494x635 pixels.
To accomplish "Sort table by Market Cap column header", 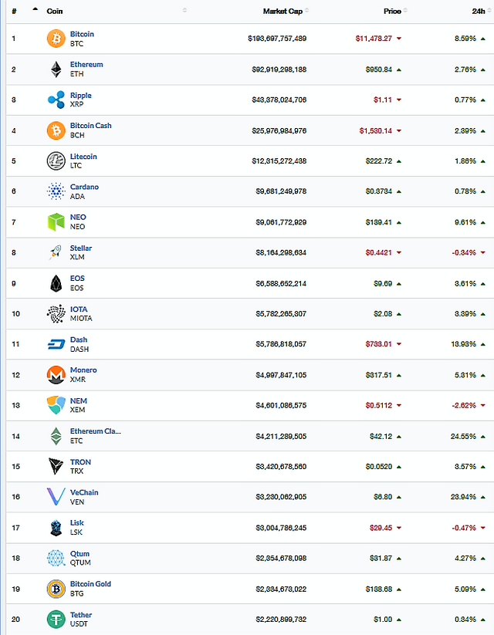I will [283, 11].
